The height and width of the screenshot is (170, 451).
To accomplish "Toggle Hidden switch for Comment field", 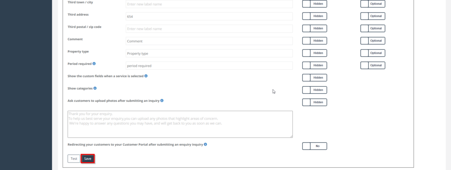I will (314, 41).
